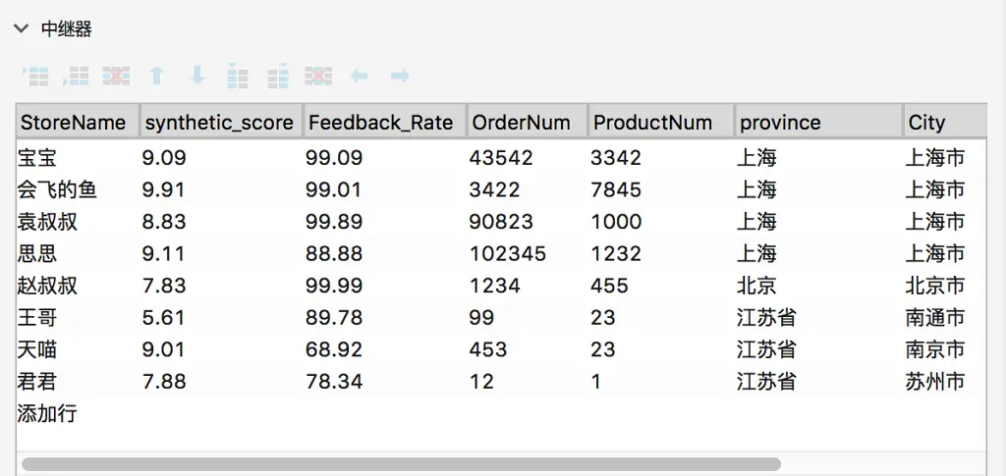Click the delete column icon beside left arrow
The image size is (1006, 476).
(318, 76)
